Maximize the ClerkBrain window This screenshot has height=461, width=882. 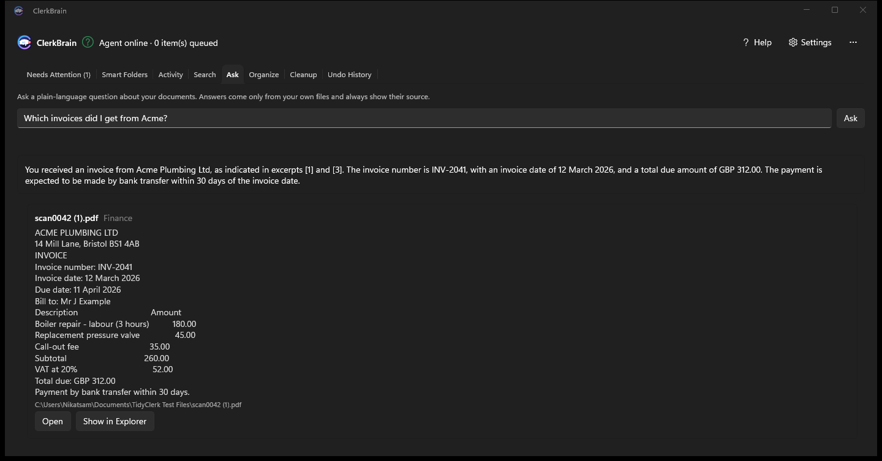click(x=835, y=10)
